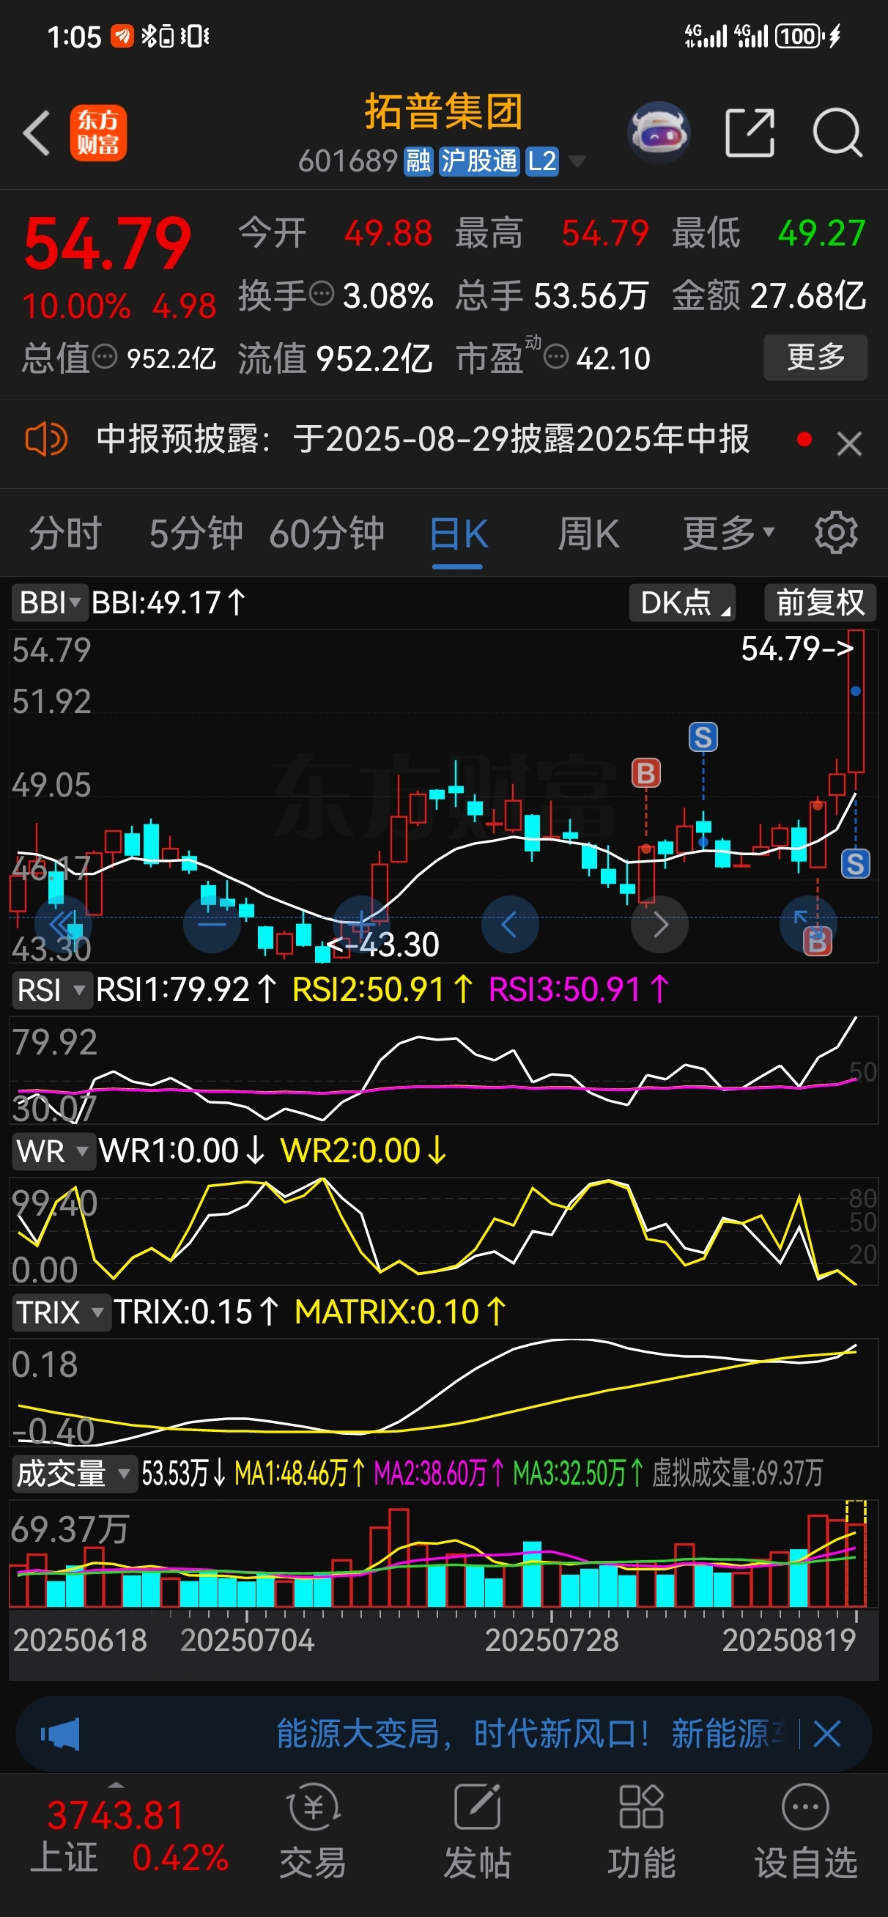Tap the blue S marker at the chart's right edge
Viewport: 888px width, 1917px height.
pyautogui.click(x=855, y=863)
